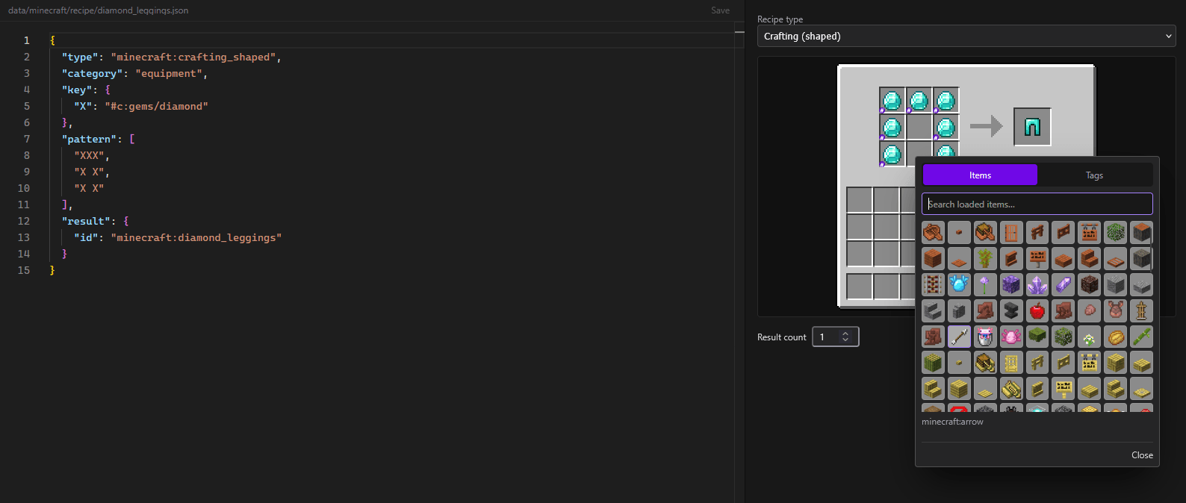
Task: Click the minecraft:arrow item label
Action: (x=952, y=422)
